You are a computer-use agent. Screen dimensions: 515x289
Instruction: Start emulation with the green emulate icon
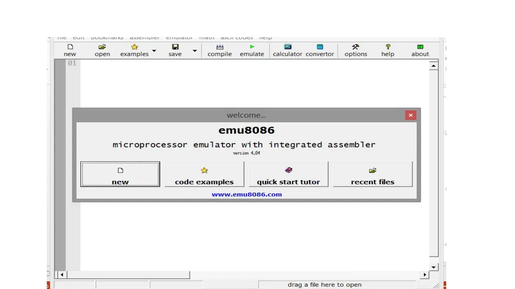coord(252,50)
